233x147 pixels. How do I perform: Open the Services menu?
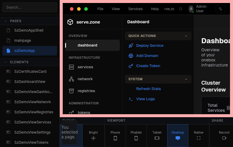(x=135, y=9)
